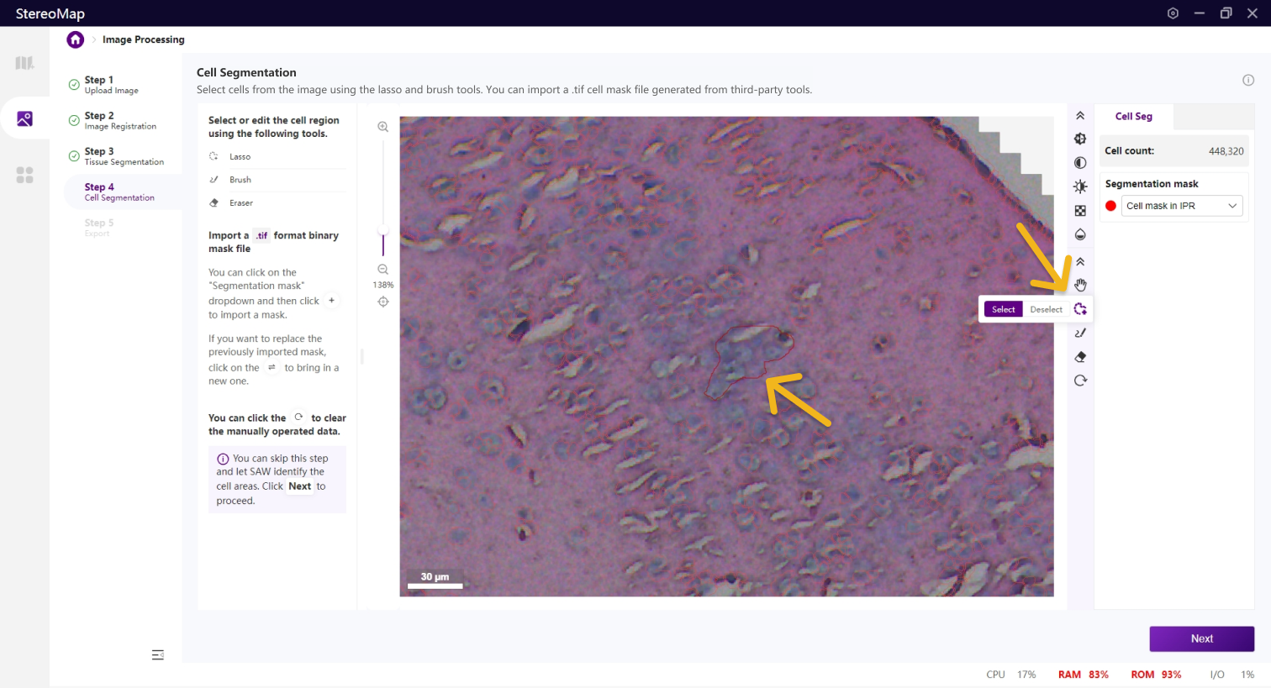Click the zoom out magnifier icon
The height and width of the screenshot is (688, 1271).
383,270
